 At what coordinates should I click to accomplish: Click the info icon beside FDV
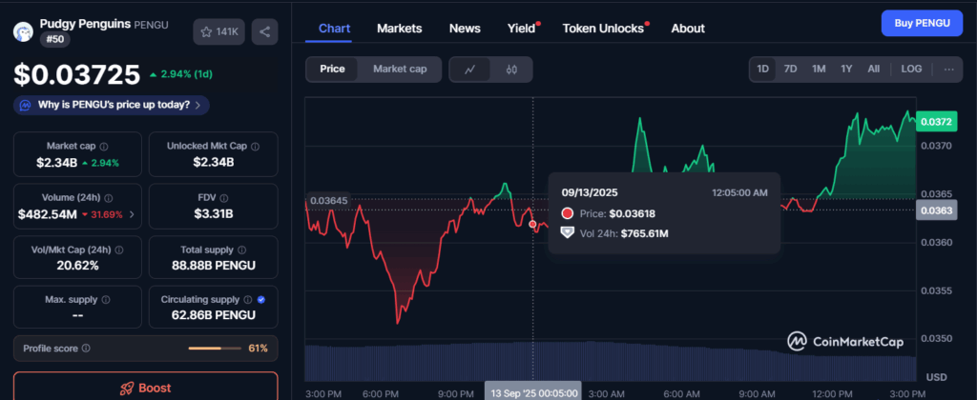pos(223,198)
